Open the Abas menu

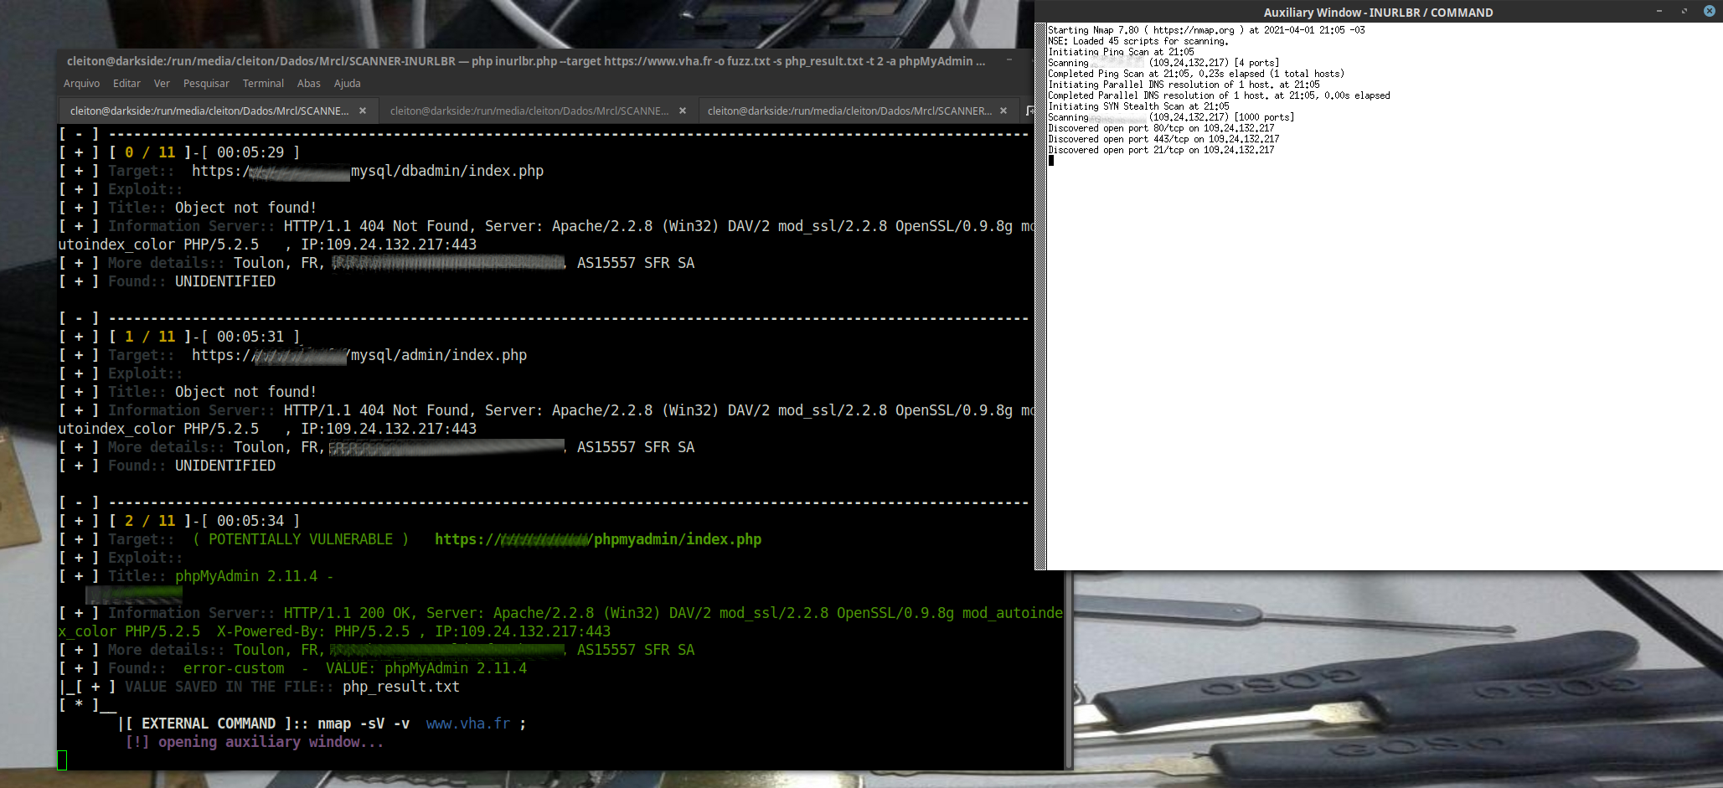click(x=308, y=83)
